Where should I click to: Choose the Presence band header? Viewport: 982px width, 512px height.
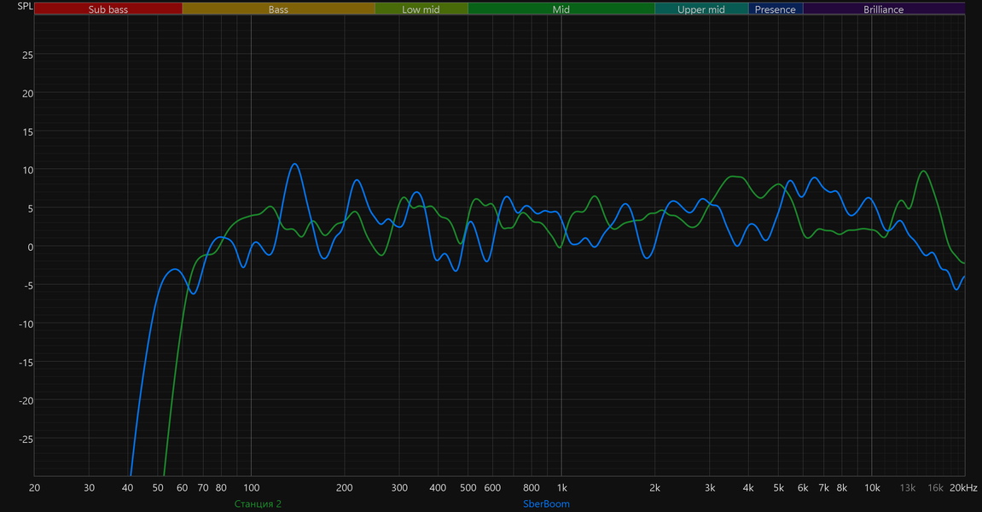coord(776,9)
